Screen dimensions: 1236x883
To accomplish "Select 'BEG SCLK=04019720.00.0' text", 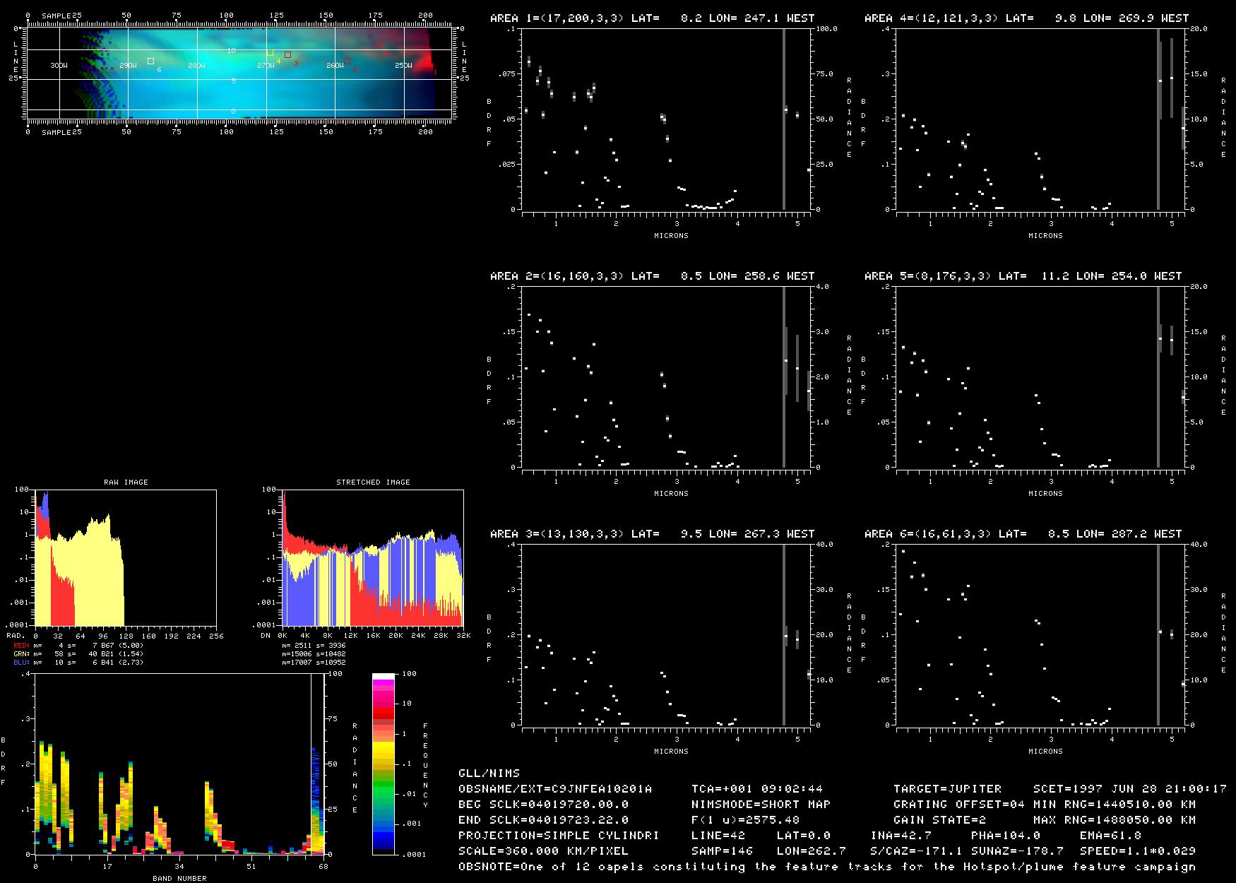I will click(x=543, y=804).
